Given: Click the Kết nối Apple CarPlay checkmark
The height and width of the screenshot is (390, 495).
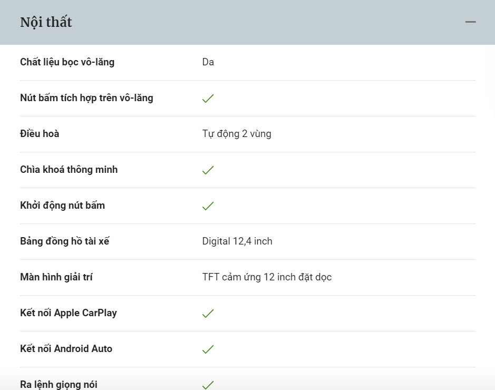Looking at the screenshot, I should 208,314.
